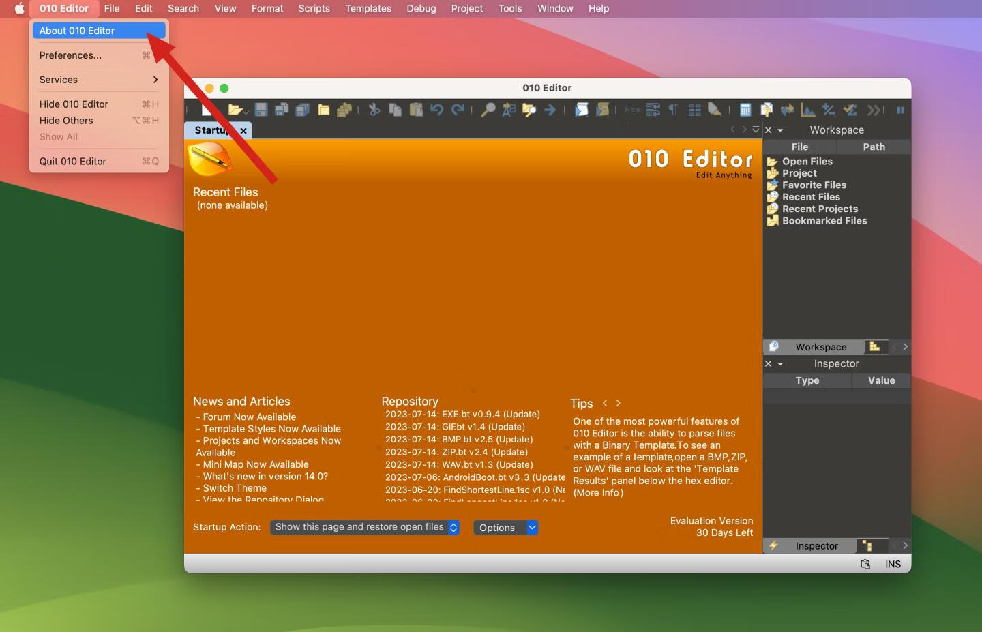
Task: Choose Quit 010 Editor
Action: (x=99, y=162)
